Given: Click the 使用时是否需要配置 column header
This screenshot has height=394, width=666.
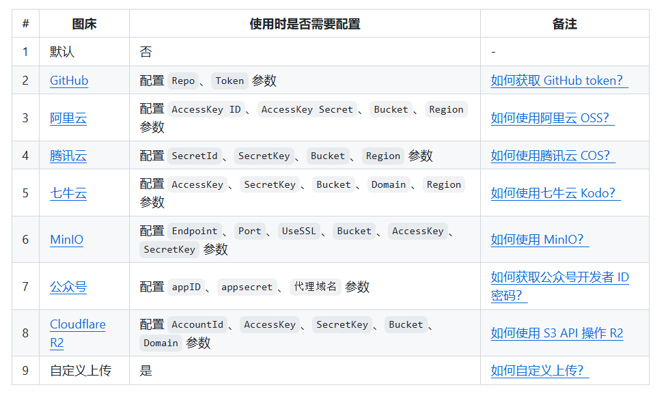Looking at the screenshot, I should click(x=305, y=24).
